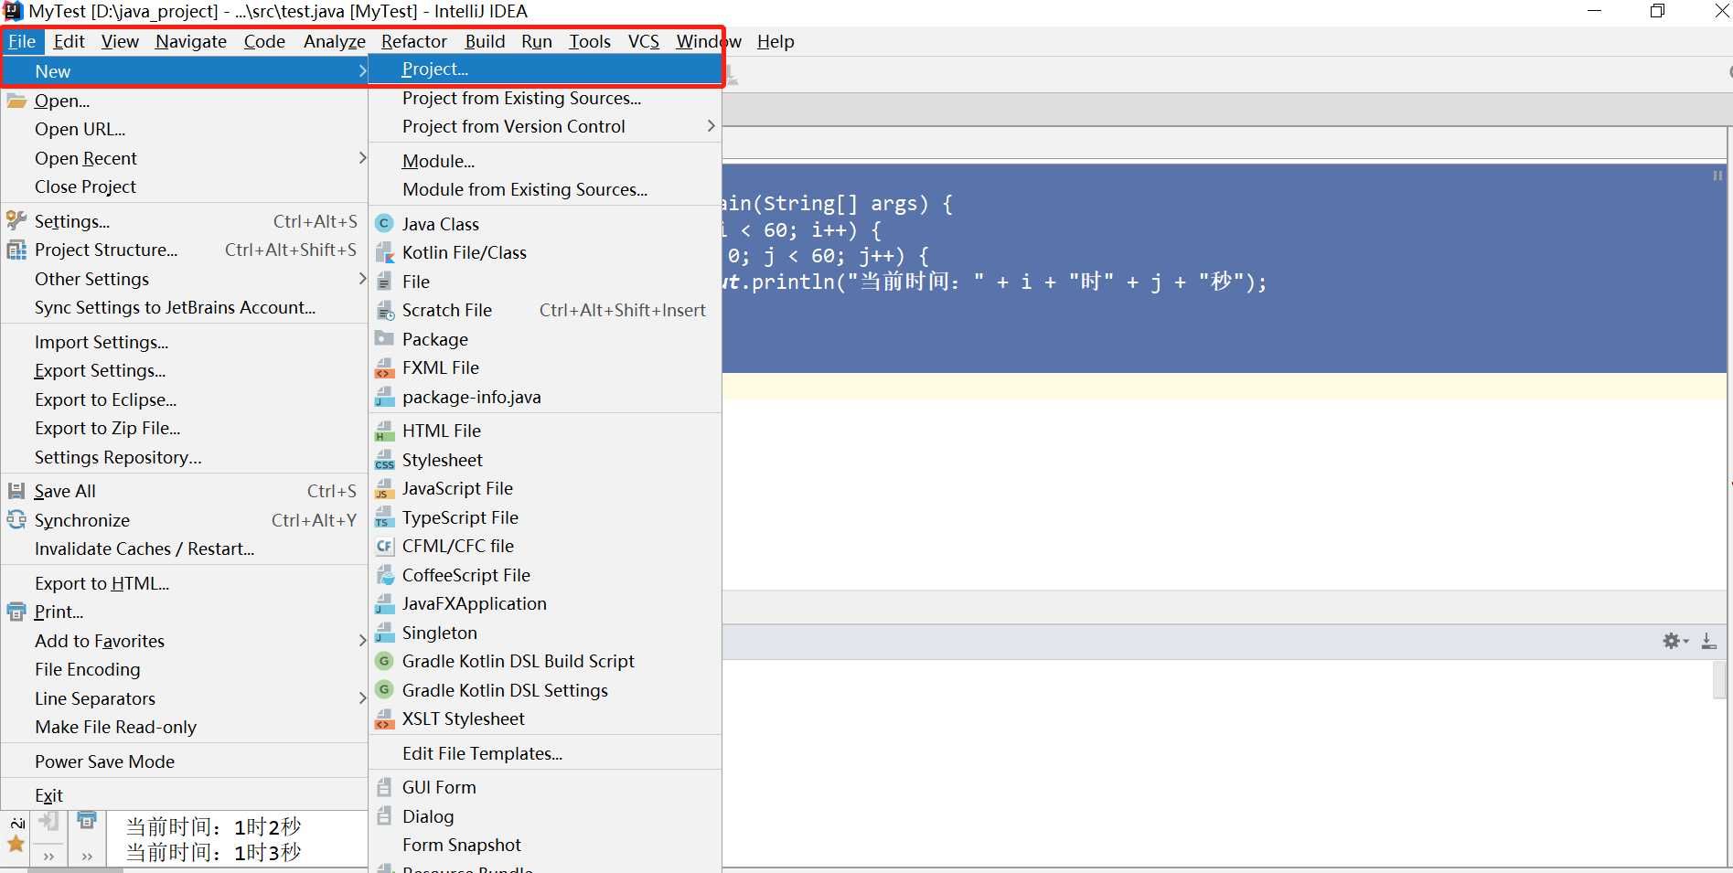Open the VCS menu
The height and width of the screenshot is (873, 1733).
pyautogui.click(x=644, y=41)
